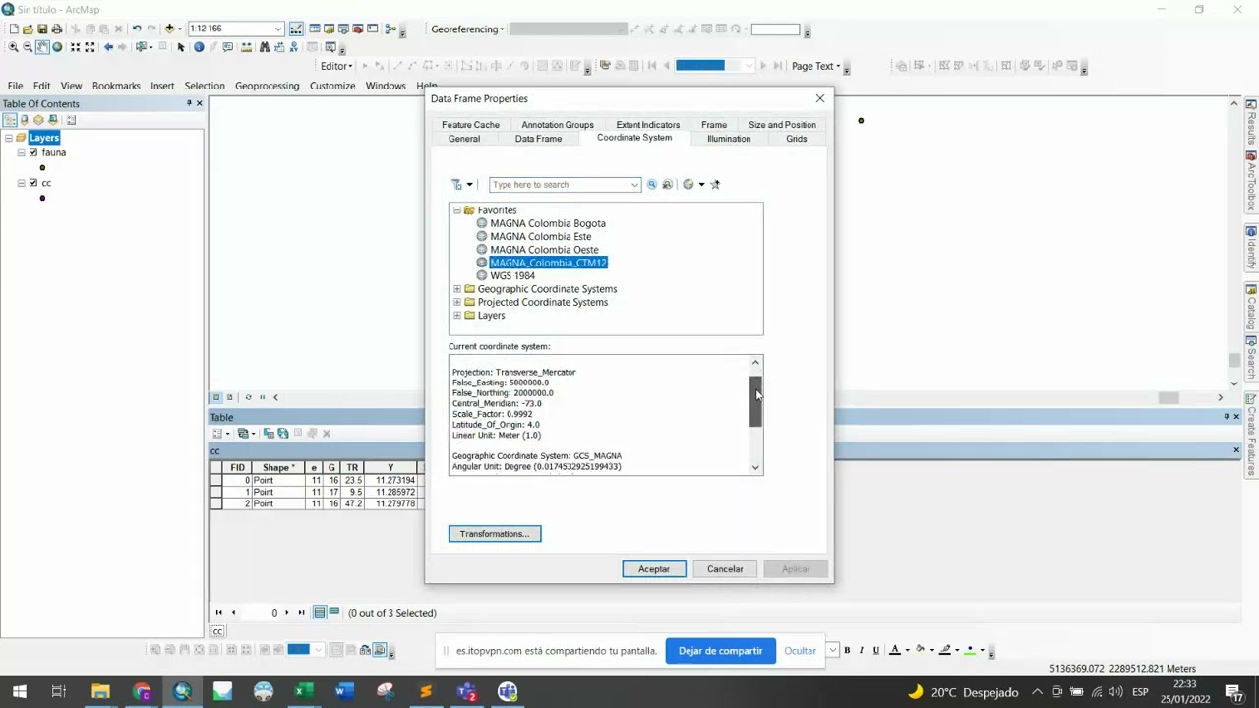1259x708 pixels.
Task: Switch to the Grids tab
Action: [x=797, y=139]
